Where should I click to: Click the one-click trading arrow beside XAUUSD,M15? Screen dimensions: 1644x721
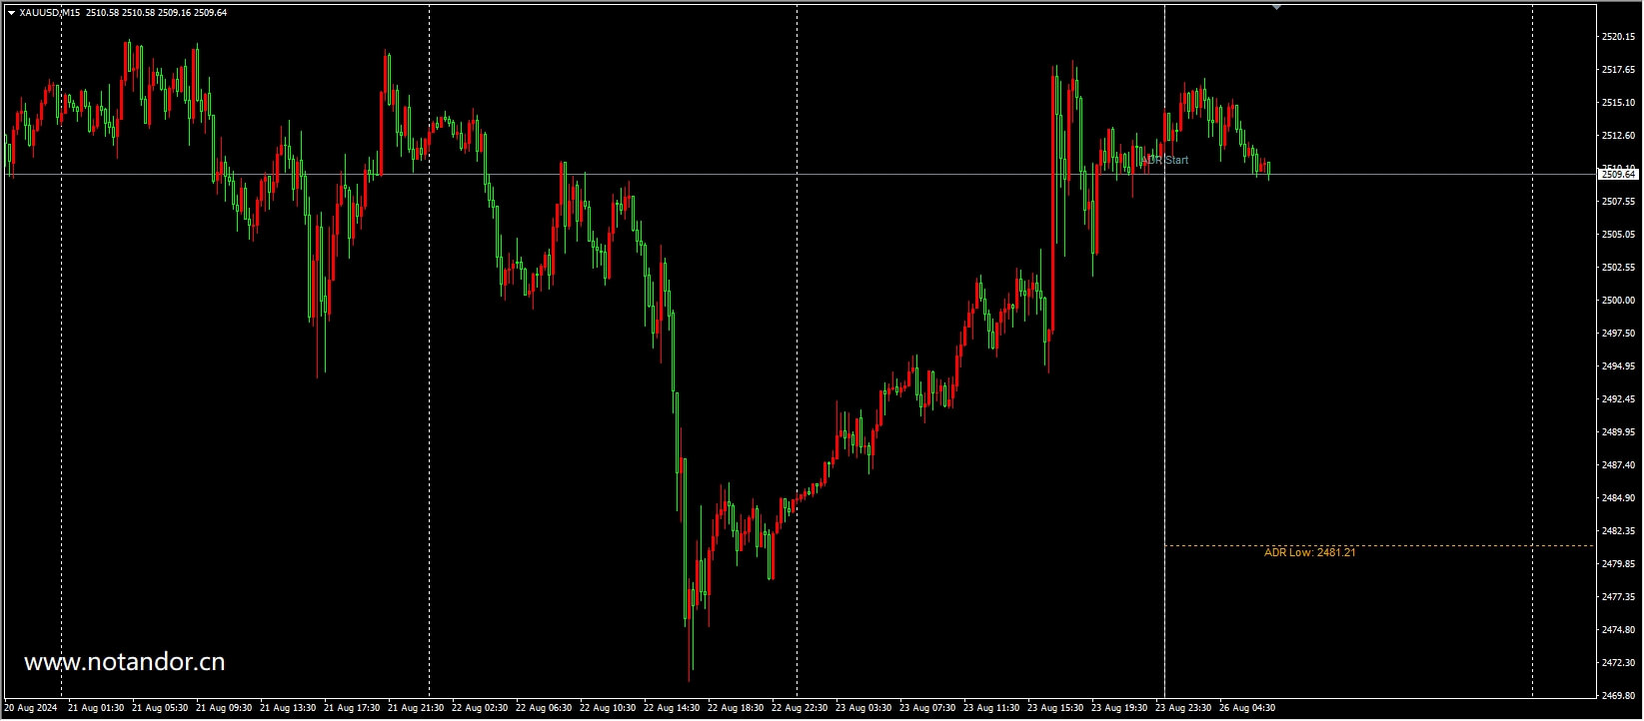click(11, 13)
